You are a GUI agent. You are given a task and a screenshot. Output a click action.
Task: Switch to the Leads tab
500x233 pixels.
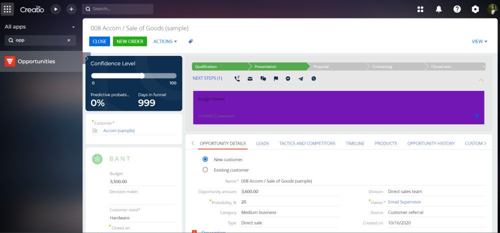[x=262, y=144]
